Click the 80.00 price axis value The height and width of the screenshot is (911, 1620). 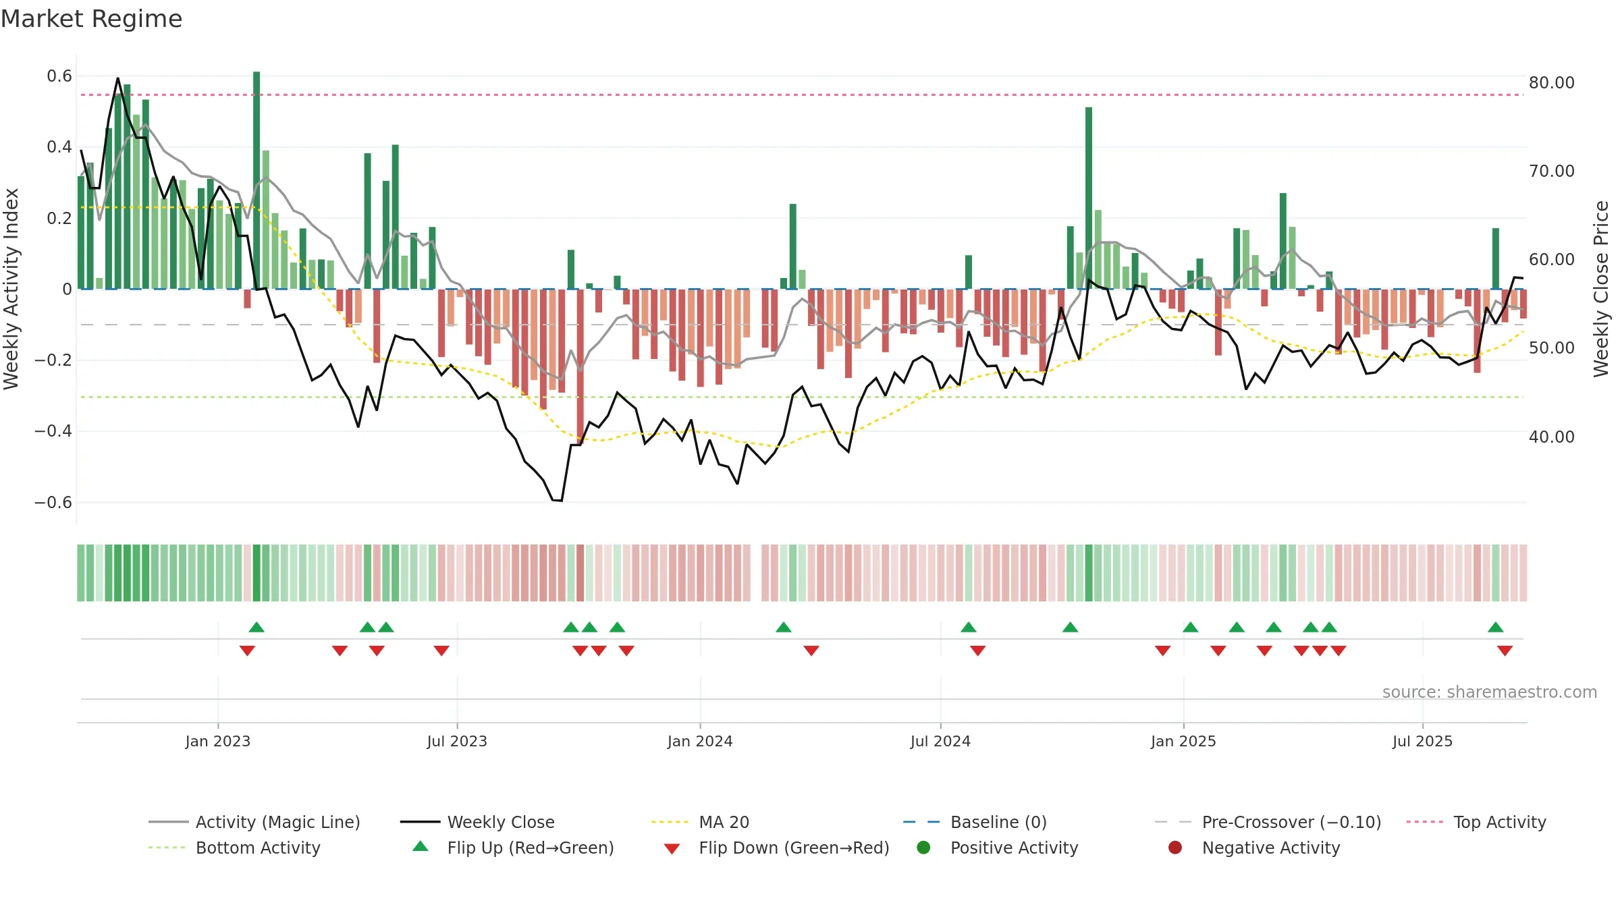[1551, 82]
